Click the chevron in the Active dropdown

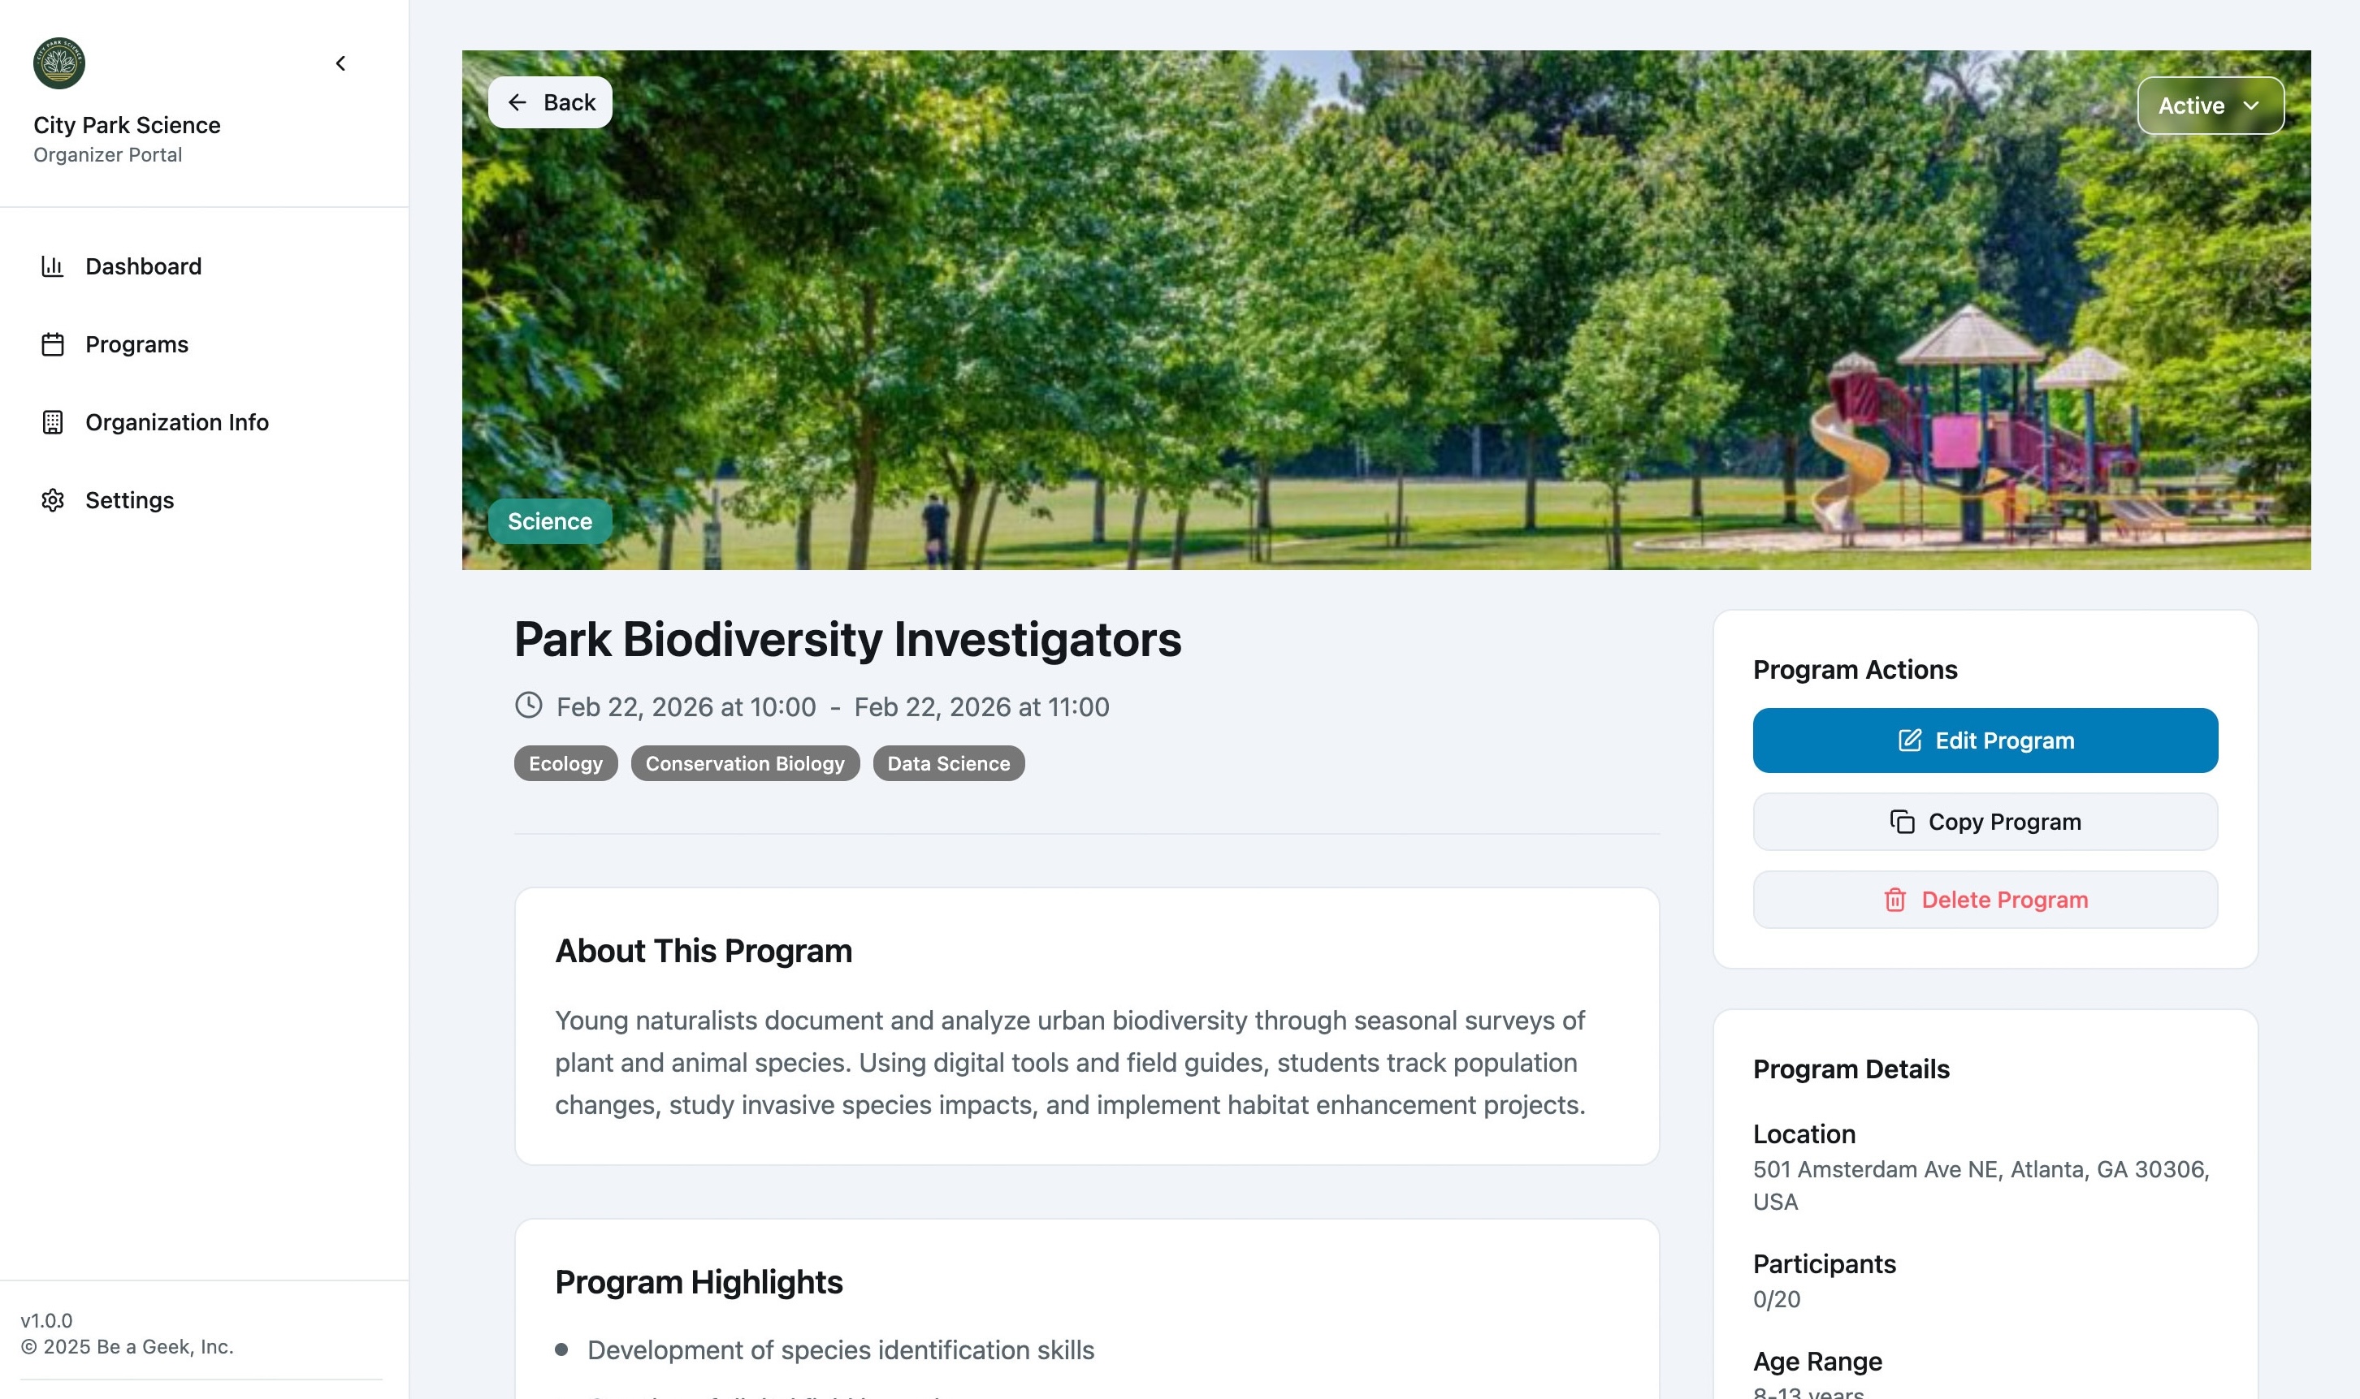(x=2251, y=106)
